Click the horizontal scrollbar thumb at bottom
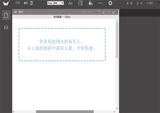Viewport: 160px width, 113px height. [65, 111]
